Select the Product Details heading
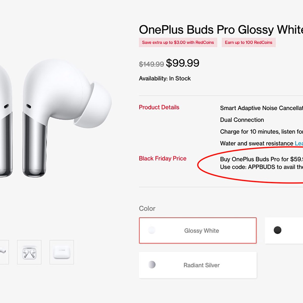Viewport: 303px width, 303px height. tap(159, 107)
